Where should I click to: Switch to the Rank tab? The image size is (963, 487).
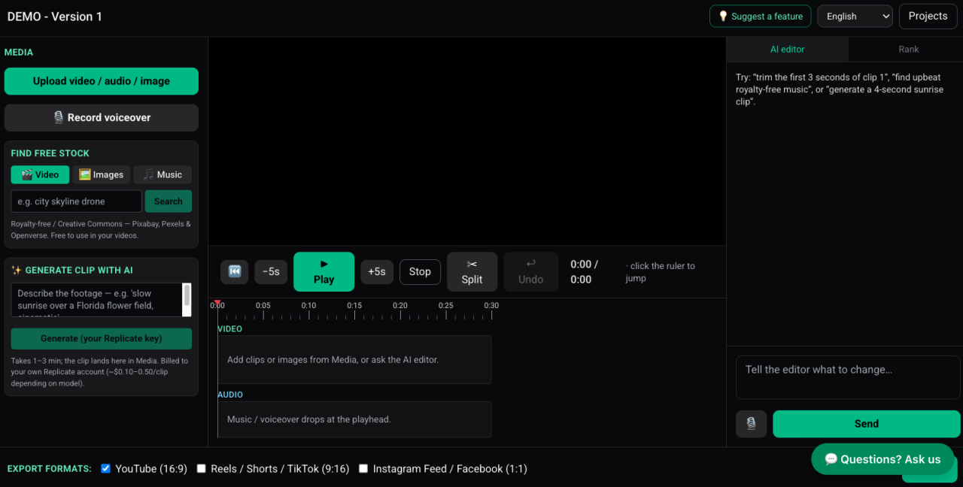[908, 49]
